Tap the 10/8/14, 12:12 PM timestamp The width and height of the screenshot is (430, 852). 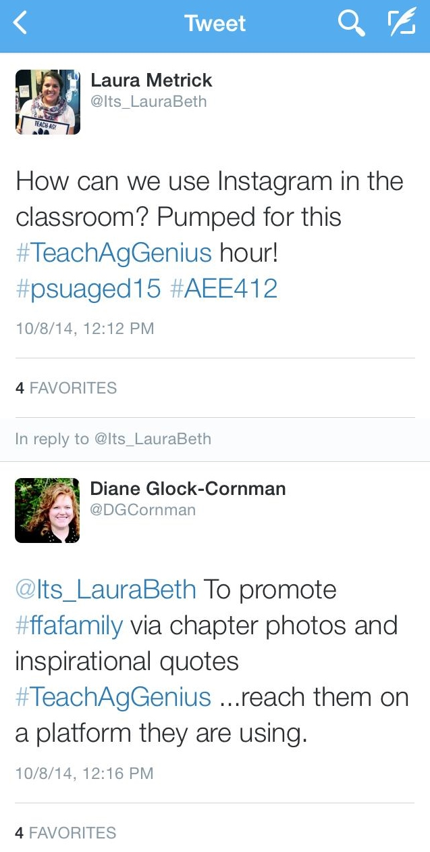click(x=84, y=329)
